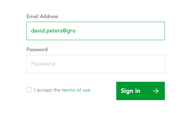Click the Password label above the field

(x=37, y=50)
